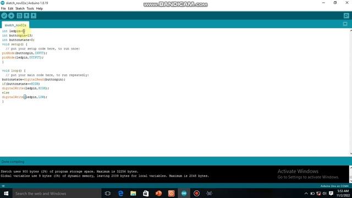Click 'buttonstate=digitalRead(buttonpin);' line
Viewport: 352px width, 198px height.
[34, 79]
